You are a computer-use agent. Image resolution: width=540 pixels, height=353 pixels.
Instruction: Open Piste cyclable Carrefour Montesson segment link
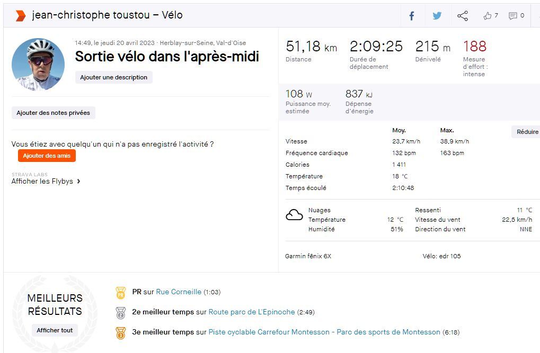(324, 332)
